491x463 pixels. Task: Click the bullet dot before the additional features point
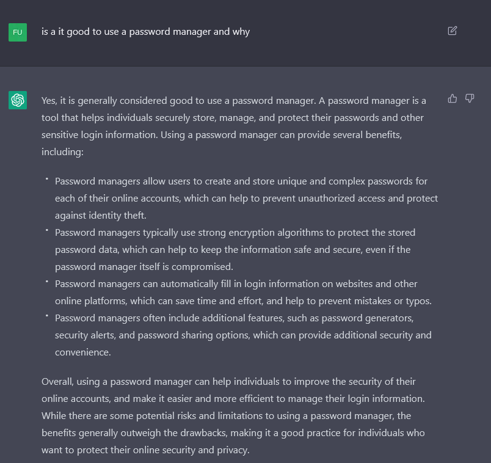pos(47,316)
